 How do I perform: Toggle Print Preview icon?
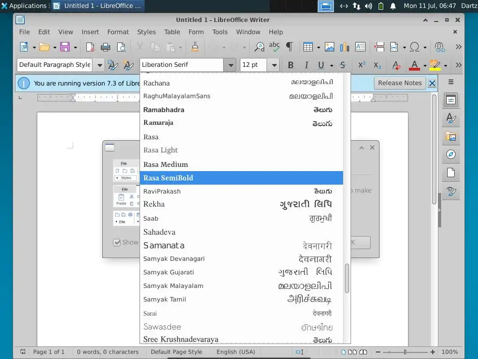[121, 47]
